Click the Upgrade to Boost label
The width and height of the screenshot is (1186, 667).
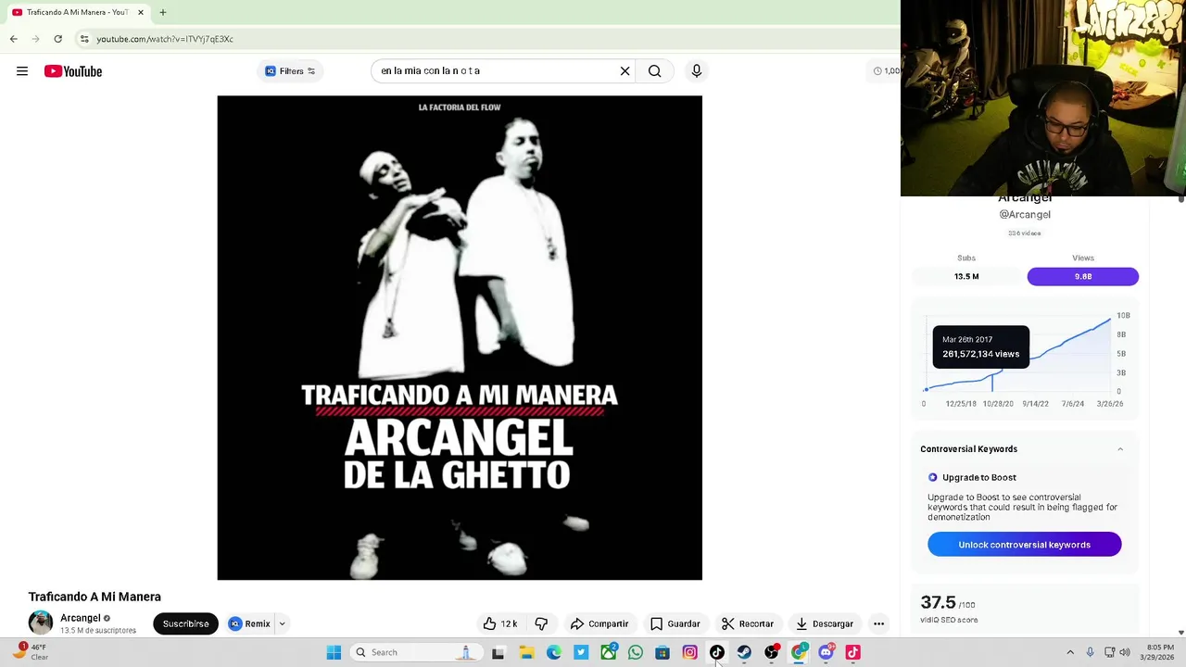[x=979, y=478]
